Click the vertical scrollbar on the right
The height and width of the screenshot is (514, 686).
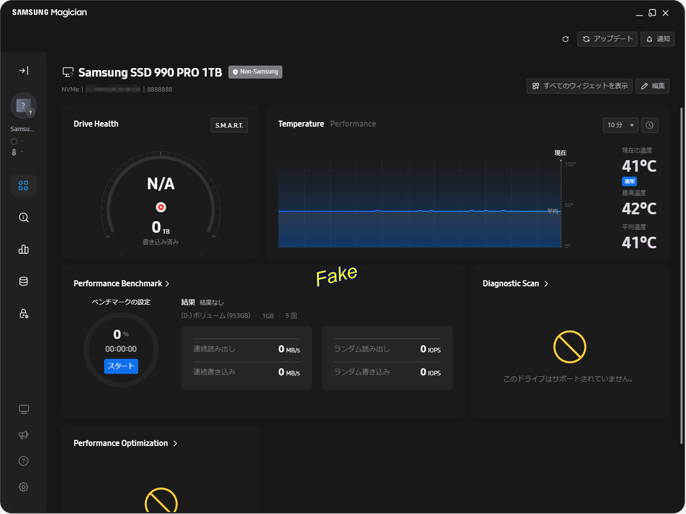point(681,275)
